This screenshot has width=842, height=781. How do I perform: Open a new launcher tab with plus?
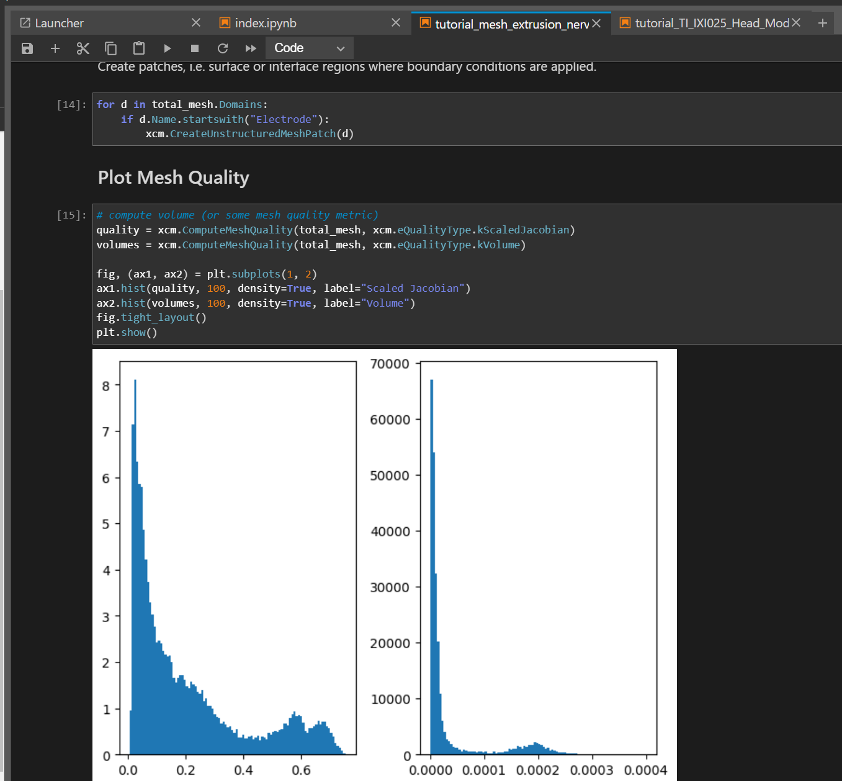pyautogui.click(x=823, y=23)
